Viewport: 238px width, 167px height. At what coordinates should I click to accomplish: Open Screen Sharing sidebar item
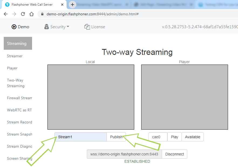click(x=19, y=158)
